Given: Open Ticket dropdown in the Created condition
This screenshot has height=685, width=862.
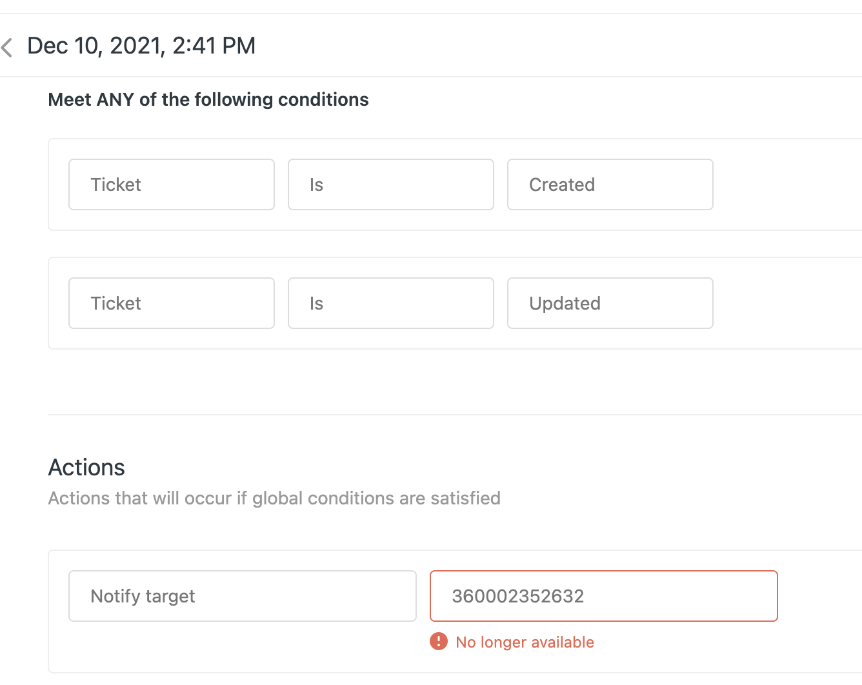Looking at the screenshot, I should click(x=171, y=184).
